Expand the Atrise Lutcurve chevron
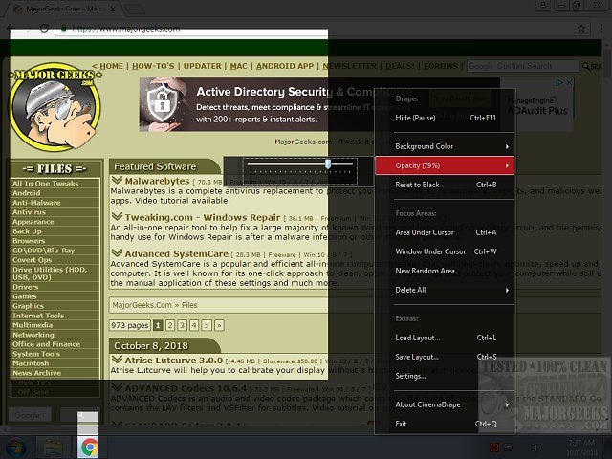The height and width of the screenshot is (459, 612). click(117, 360)
